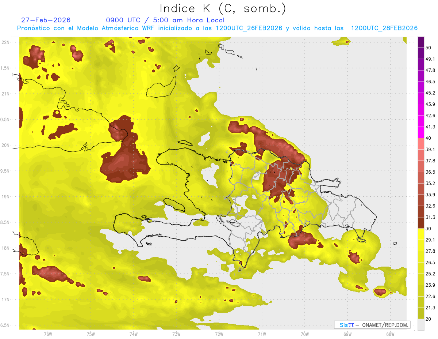Click the '32.6' color scale label

coord(430,206)
